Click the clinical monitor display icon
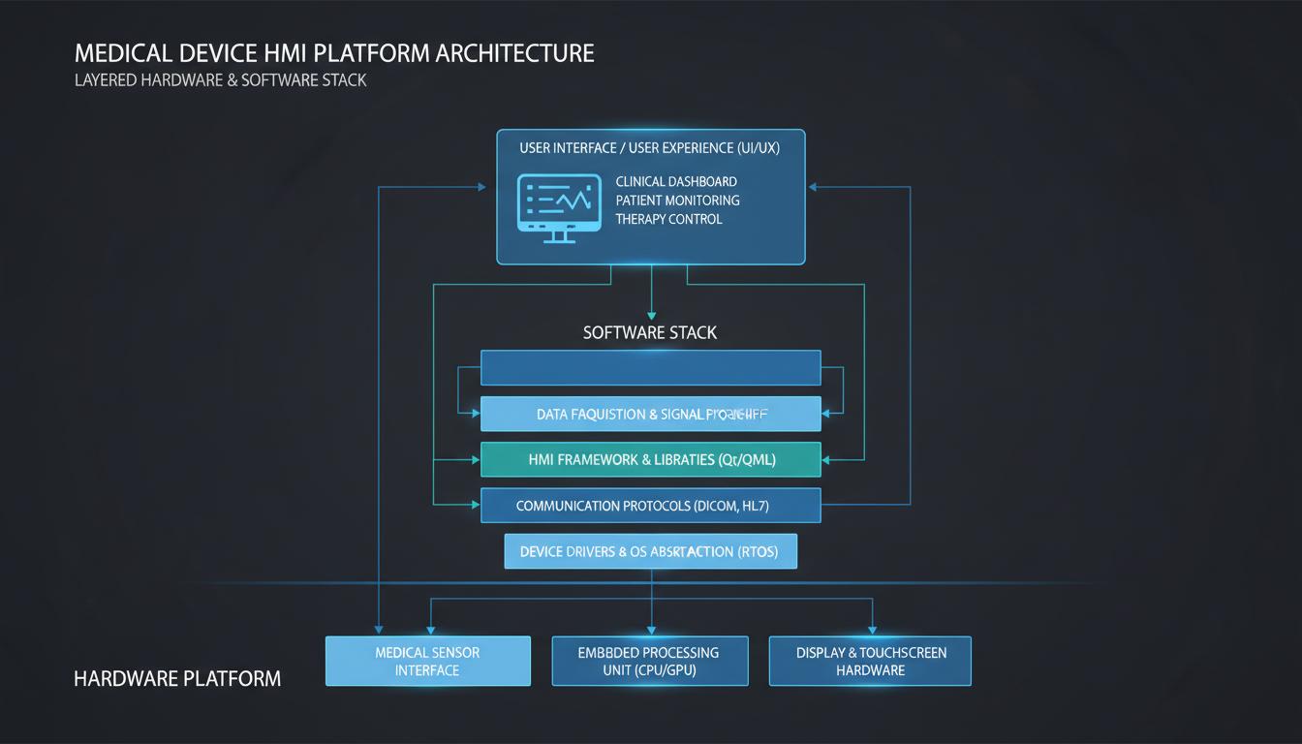The height and width of the screenshot is (744, 1302). point(559,206)
